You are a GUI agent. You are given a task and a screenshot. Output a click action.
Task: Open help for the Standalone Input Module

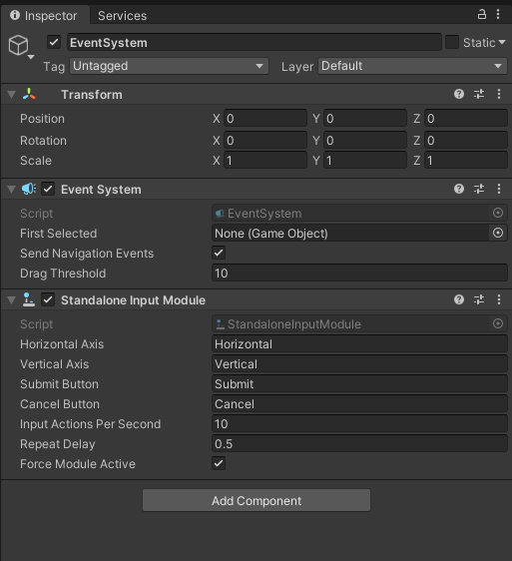pos(459,299)
